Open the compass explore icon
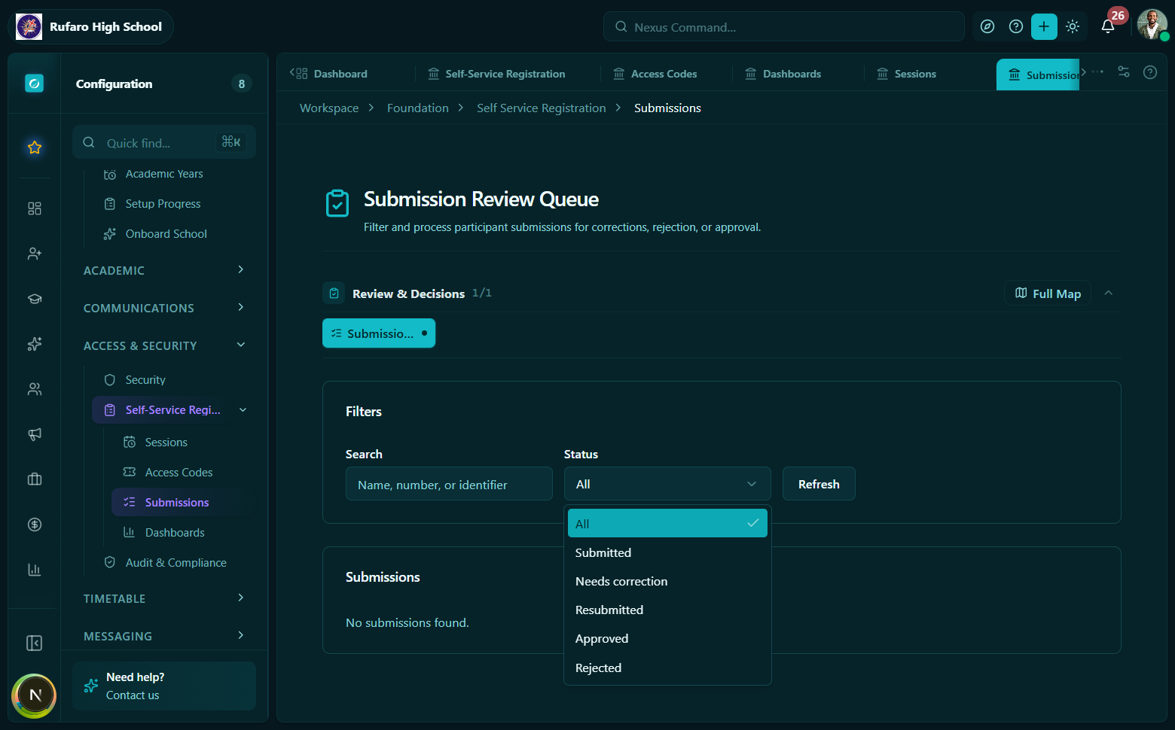This screenshot has height=730, width=1175. coord(987,27)
